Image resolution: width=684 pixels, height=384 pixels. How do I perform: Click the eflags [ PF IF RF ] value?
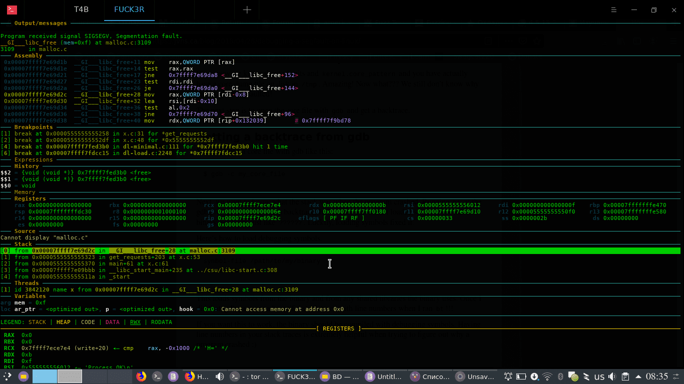(344, 218)
